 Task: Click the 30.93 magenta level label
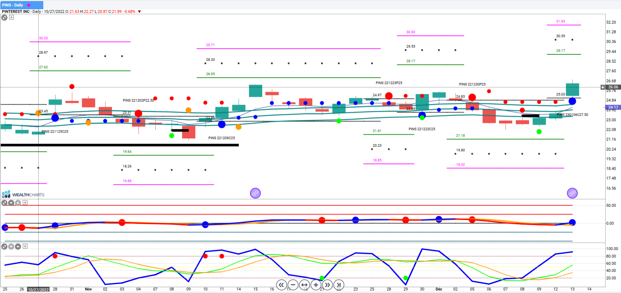pyautogui.click(x=411, y=32)
